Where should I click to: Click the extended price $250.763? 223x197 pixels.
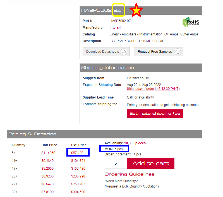[78, 184]
